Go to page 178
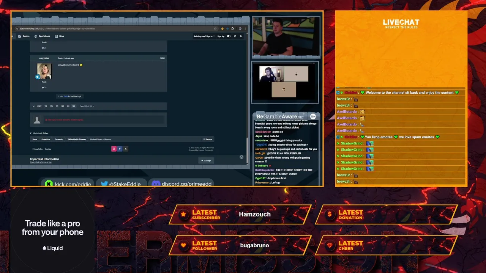This screenshot has width=486, height=273. (51, 106)
